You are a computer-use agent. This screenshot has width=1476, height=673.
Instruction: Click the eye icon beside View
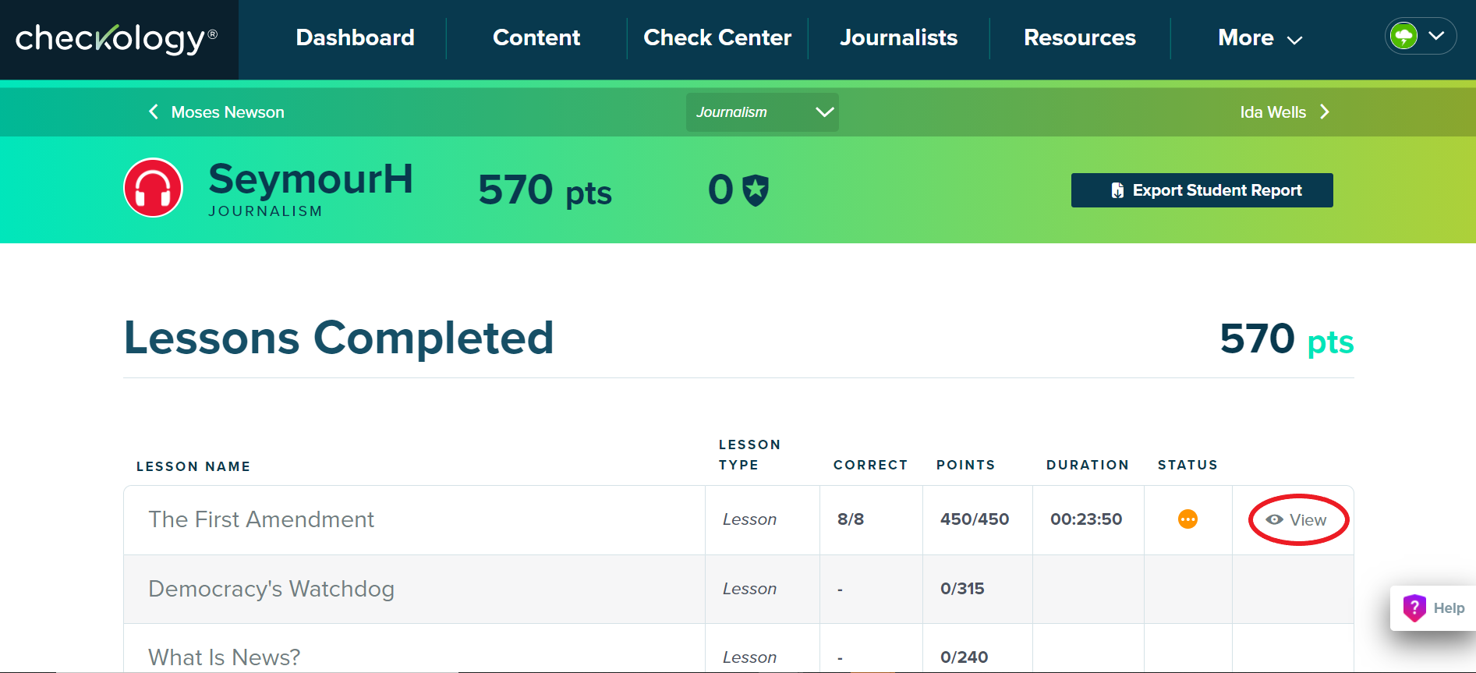click(x=1275, y=520)
